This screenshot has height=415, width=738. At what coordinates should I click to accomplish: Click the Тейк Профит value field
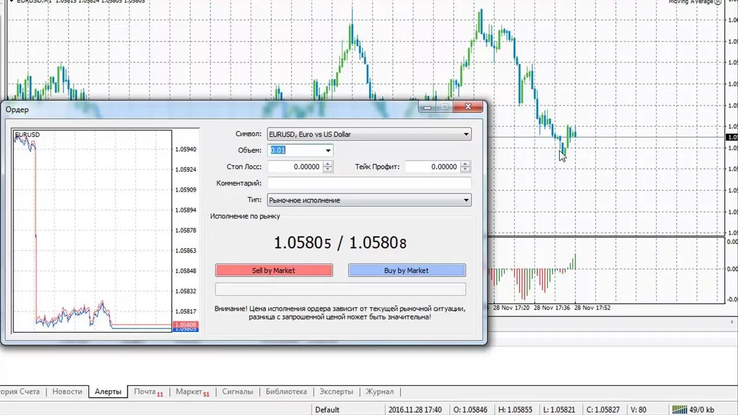(x=432, y=167)
